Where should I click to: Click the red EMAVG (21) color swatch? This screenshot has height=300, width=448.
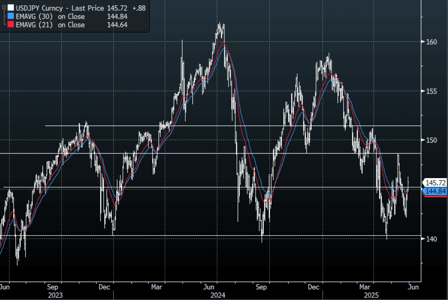click(10, 25)
